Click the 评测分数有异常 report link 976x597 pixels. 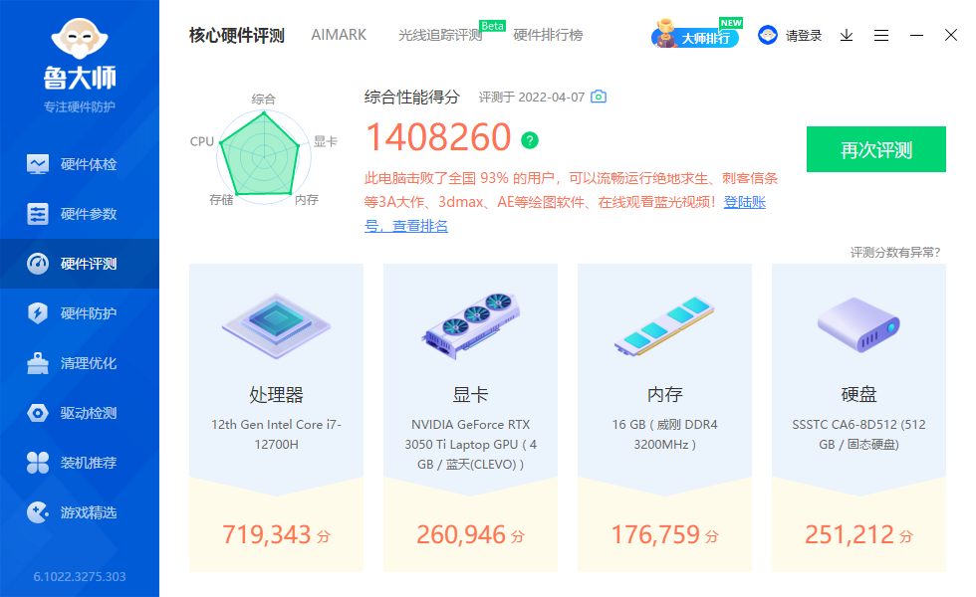893,253
